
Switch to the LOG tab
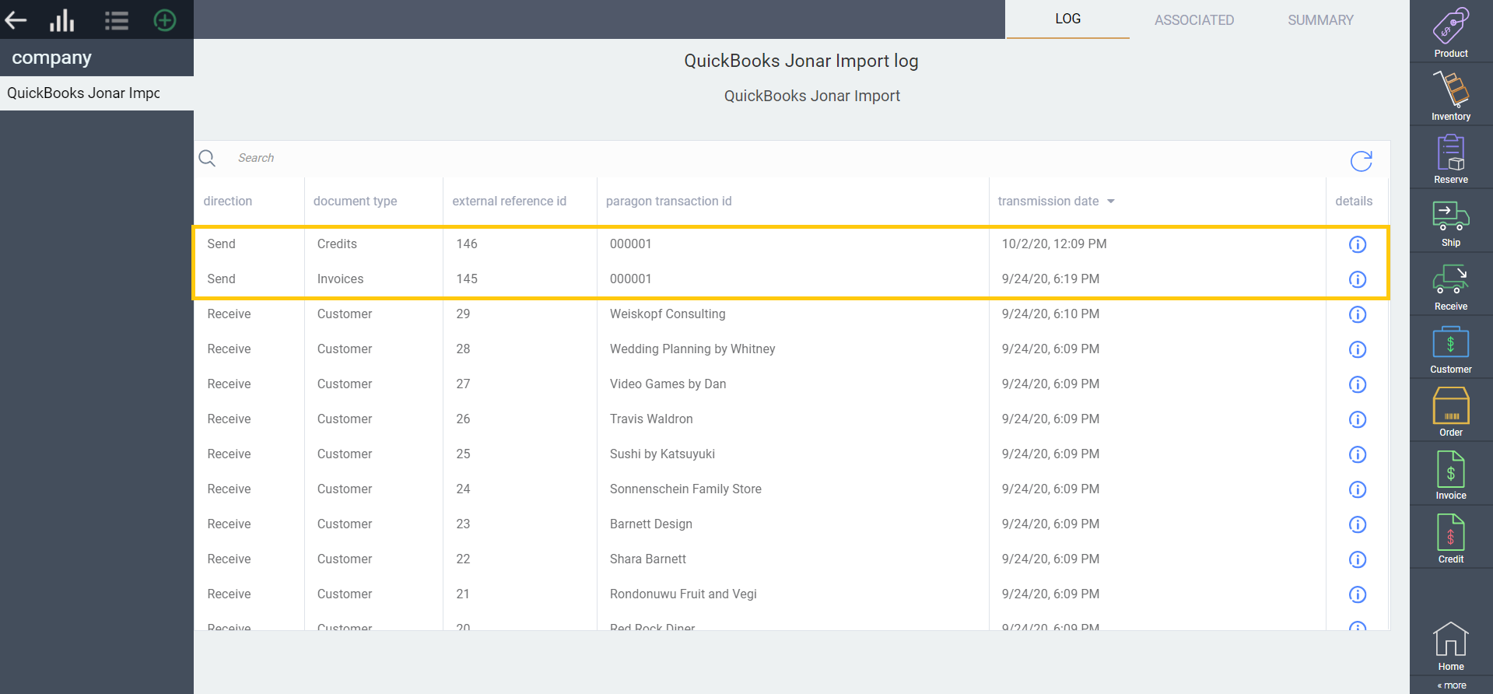tap(1067, 19)
